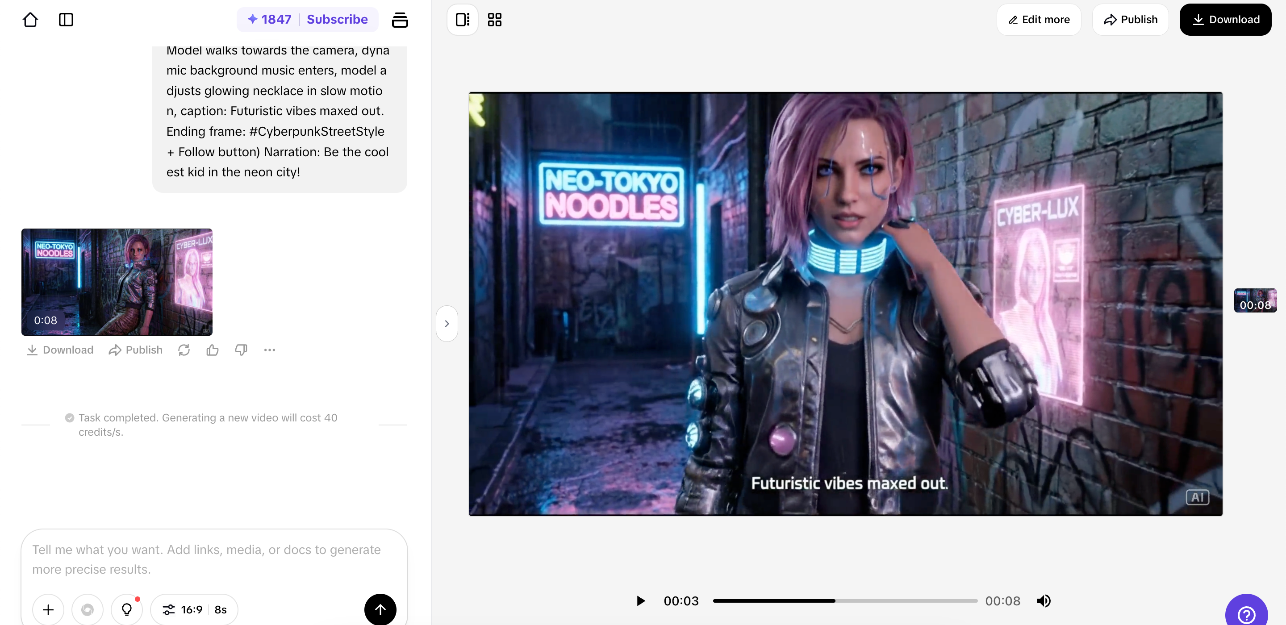Open the stacked layers history icon

(399, 20)
